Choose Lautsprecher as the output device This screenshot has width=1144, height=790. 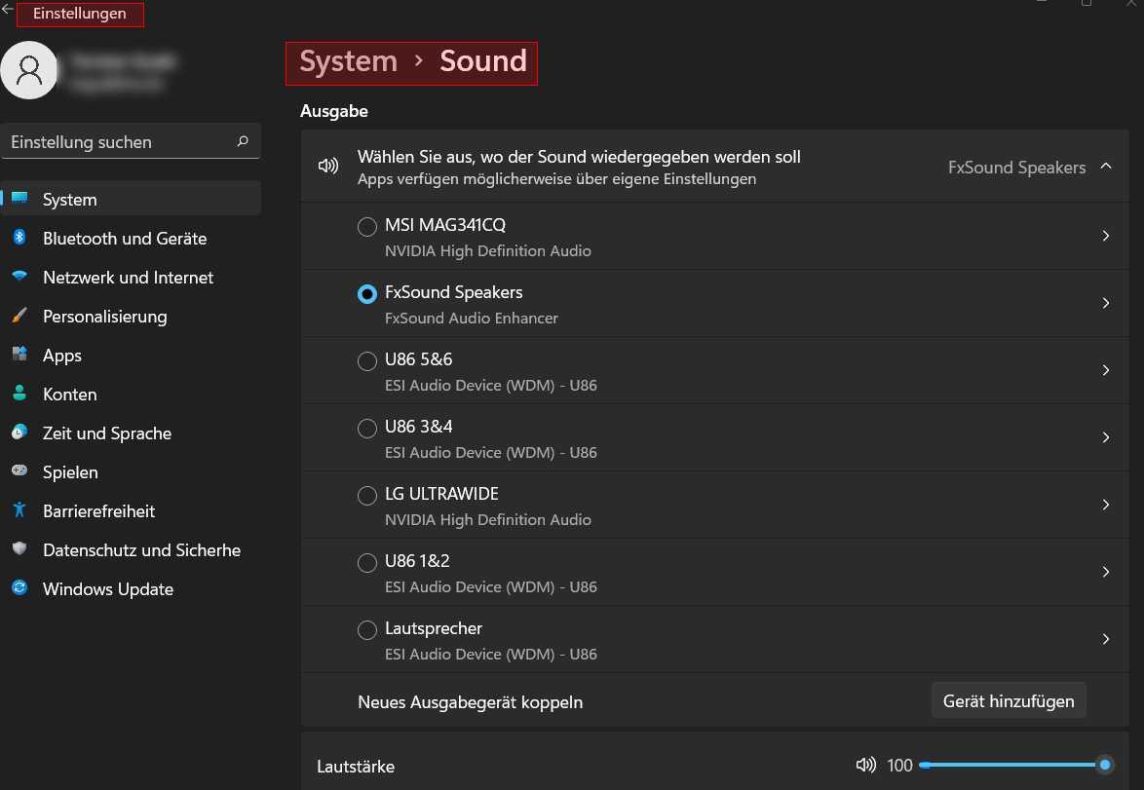(x=367, y=630)
